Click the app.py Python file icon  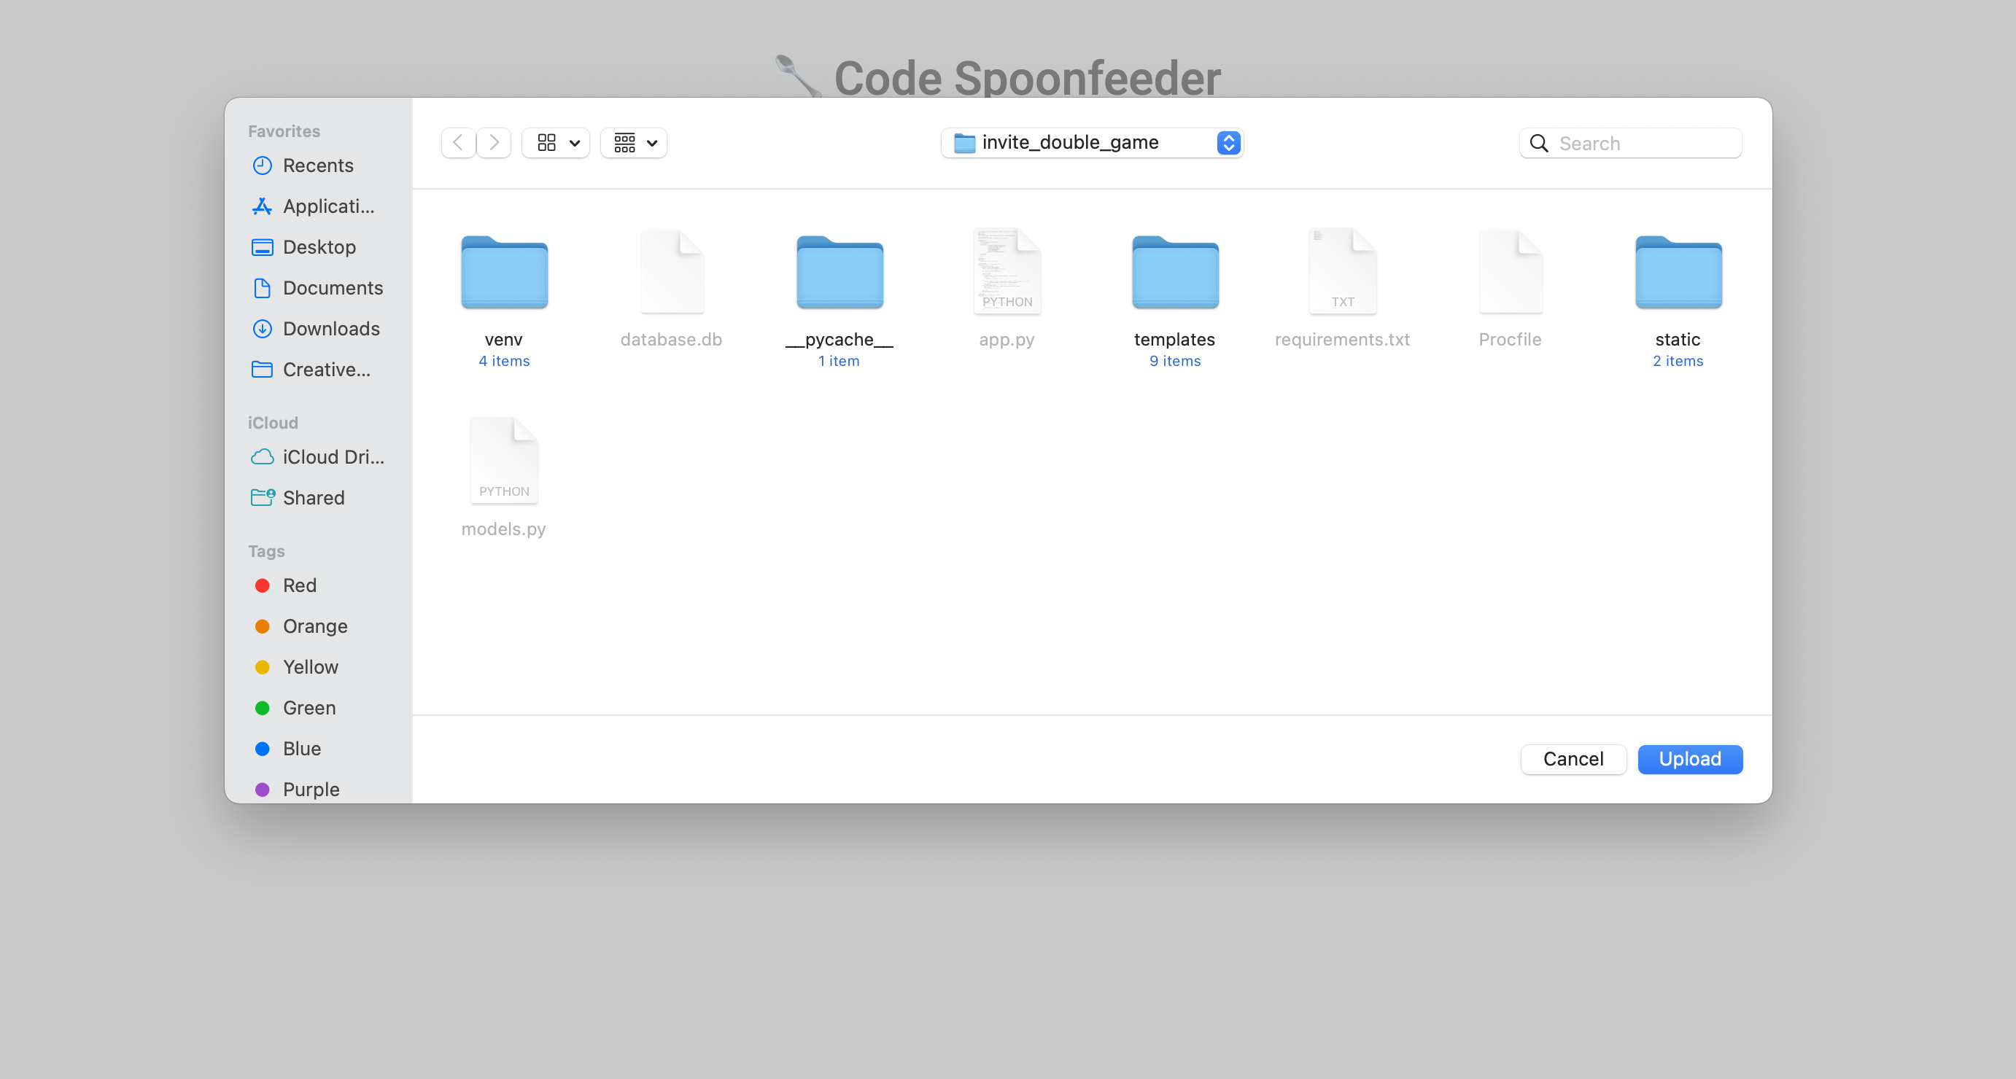click(1007, 271)
